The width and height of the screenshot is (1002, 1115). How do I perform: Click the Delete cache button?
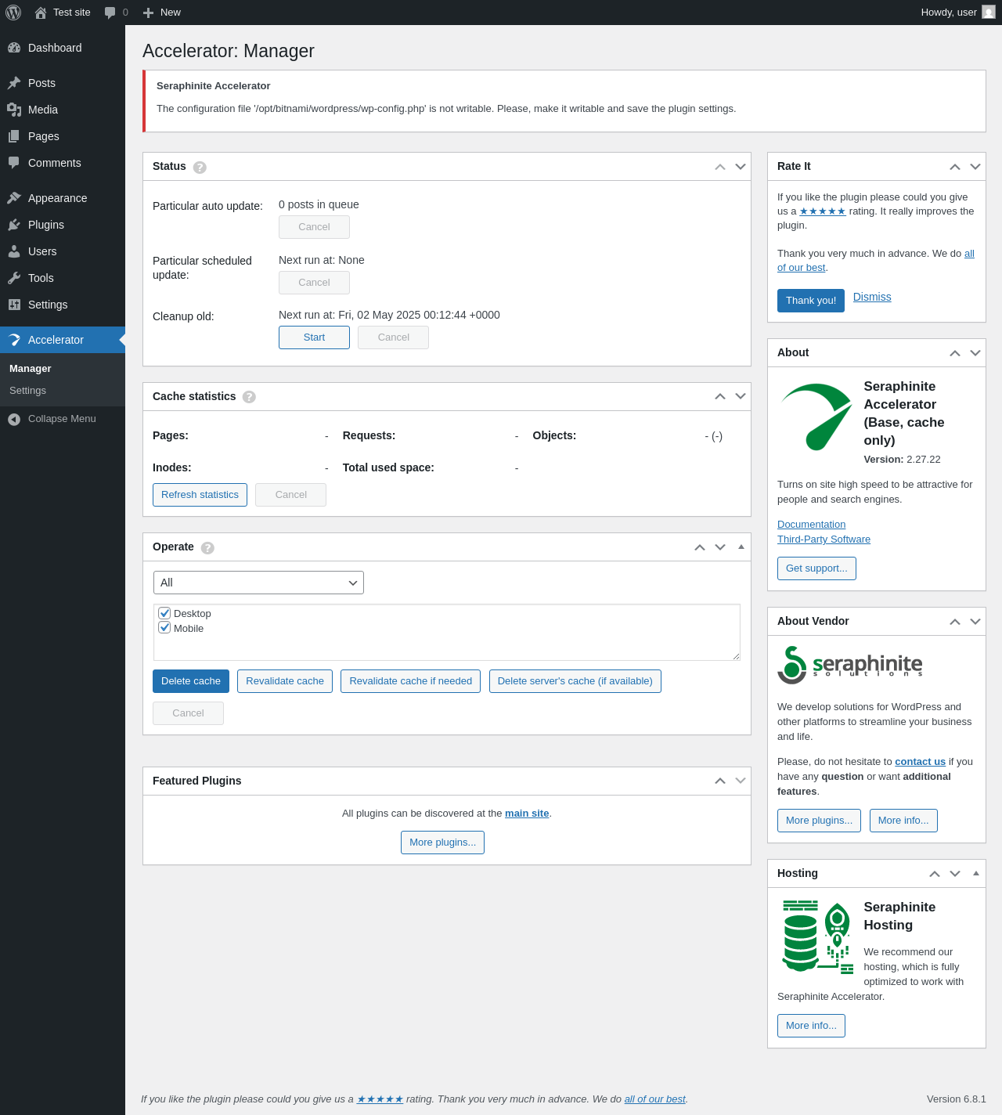191,681
